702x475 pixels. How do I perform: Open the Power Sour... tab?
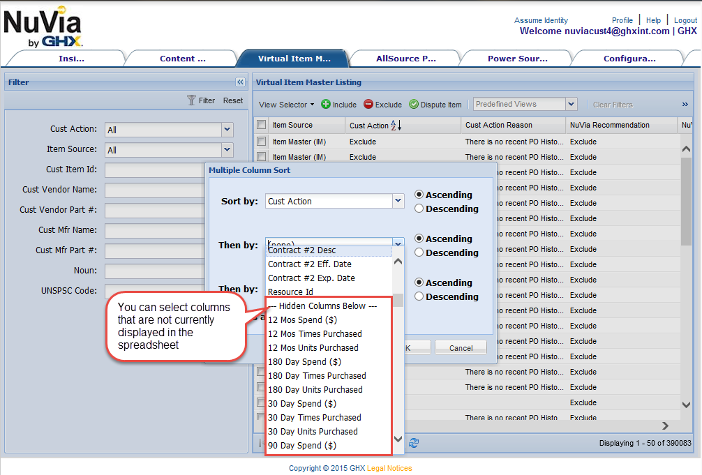[518, 58]
